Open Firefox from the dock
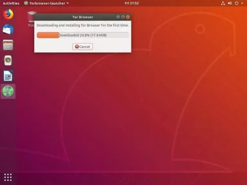 (x=8, y=14)
